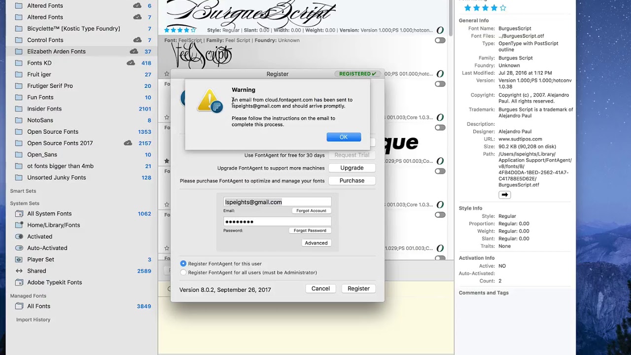This screenshot has width=631, height=355.
Task: Select the Unsorted Junky Fonts set
Action: [57, 177]
